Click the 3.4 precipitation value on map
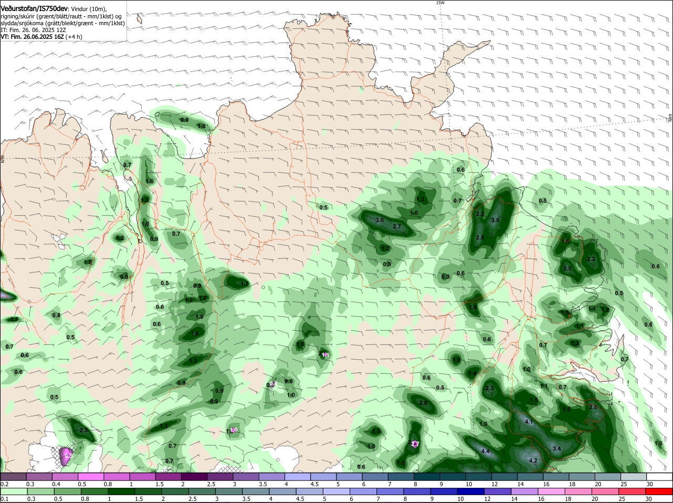The height and width of the screenshot is (503, 673). [557, 448]
